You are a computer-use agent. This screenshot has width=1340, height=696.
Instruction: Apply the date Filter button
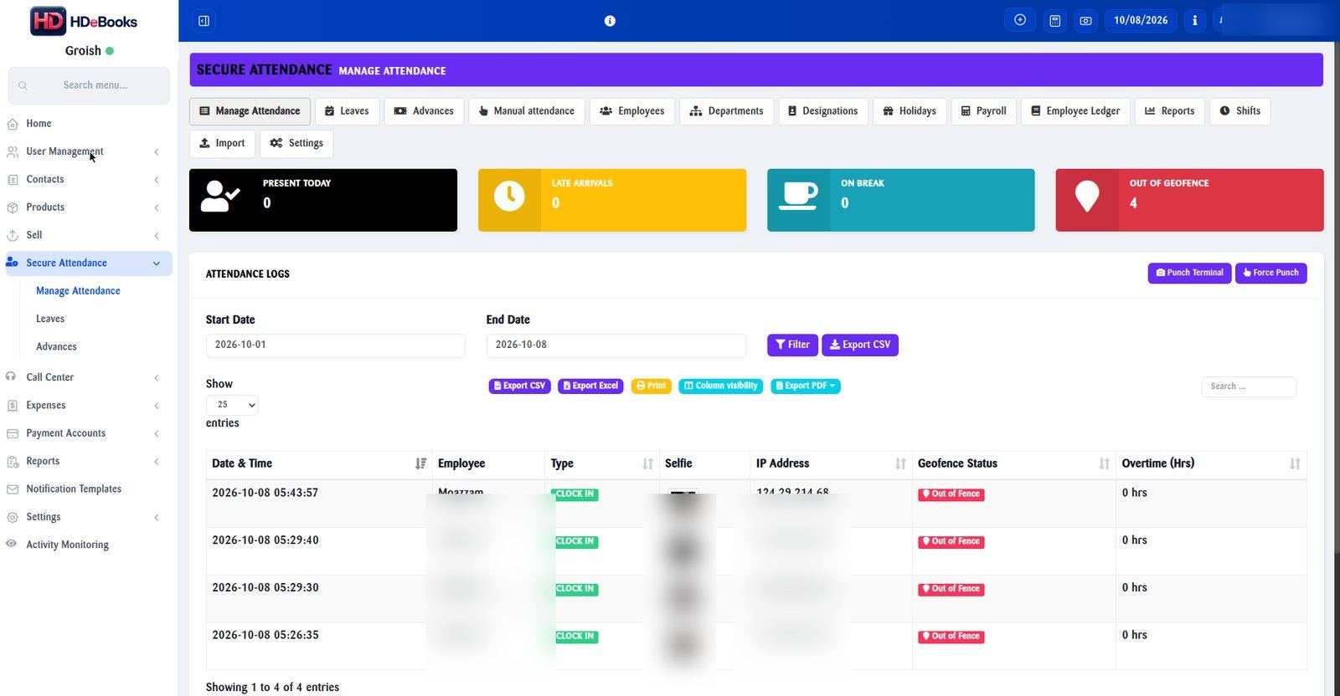(792, 345)
